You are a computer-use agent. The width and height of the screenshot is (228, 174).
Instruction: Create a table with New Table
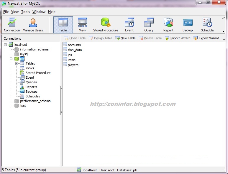click(x=125, y=38)
